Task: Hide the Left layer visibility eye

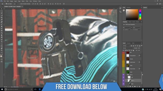Action: [123, 77]
